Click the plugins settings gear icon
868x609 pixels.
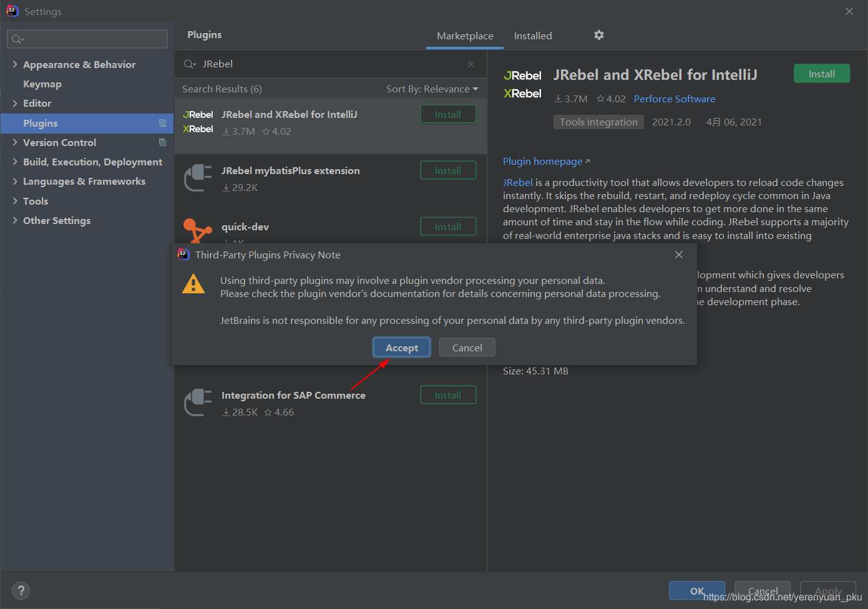[599, 35]
